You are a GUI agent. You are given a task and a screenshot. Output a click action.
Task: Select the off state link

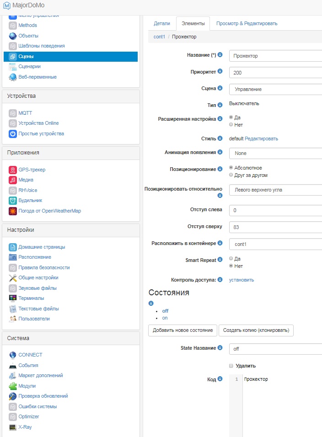(x=165, y=311)
